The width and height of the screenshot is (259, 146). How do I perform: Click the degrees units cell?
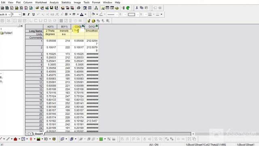[50, 34]
